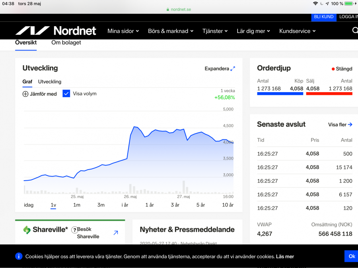Select the 5 år time range
358x268 pixels.
(x=200, y=205)
